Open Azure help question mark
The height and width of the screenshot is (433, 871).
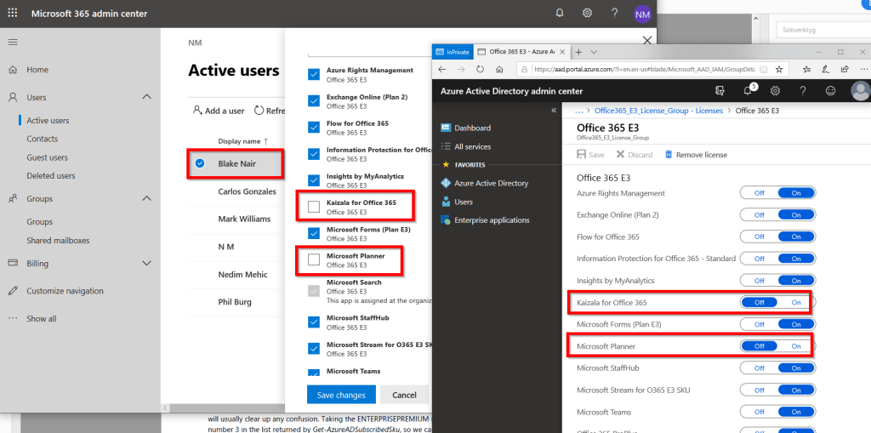[803, 91]
